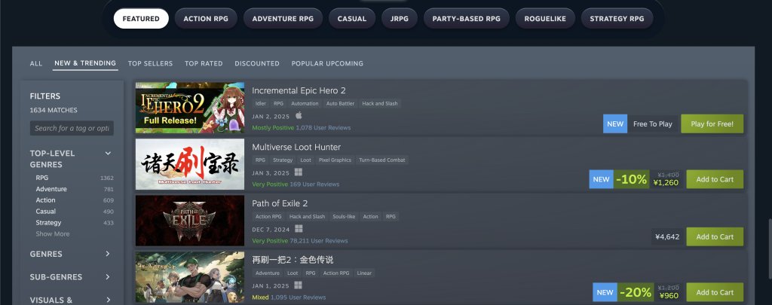
Task: Open the Incremental Epic Hero 2 thumbnail
Action: (x=190, y=108)
